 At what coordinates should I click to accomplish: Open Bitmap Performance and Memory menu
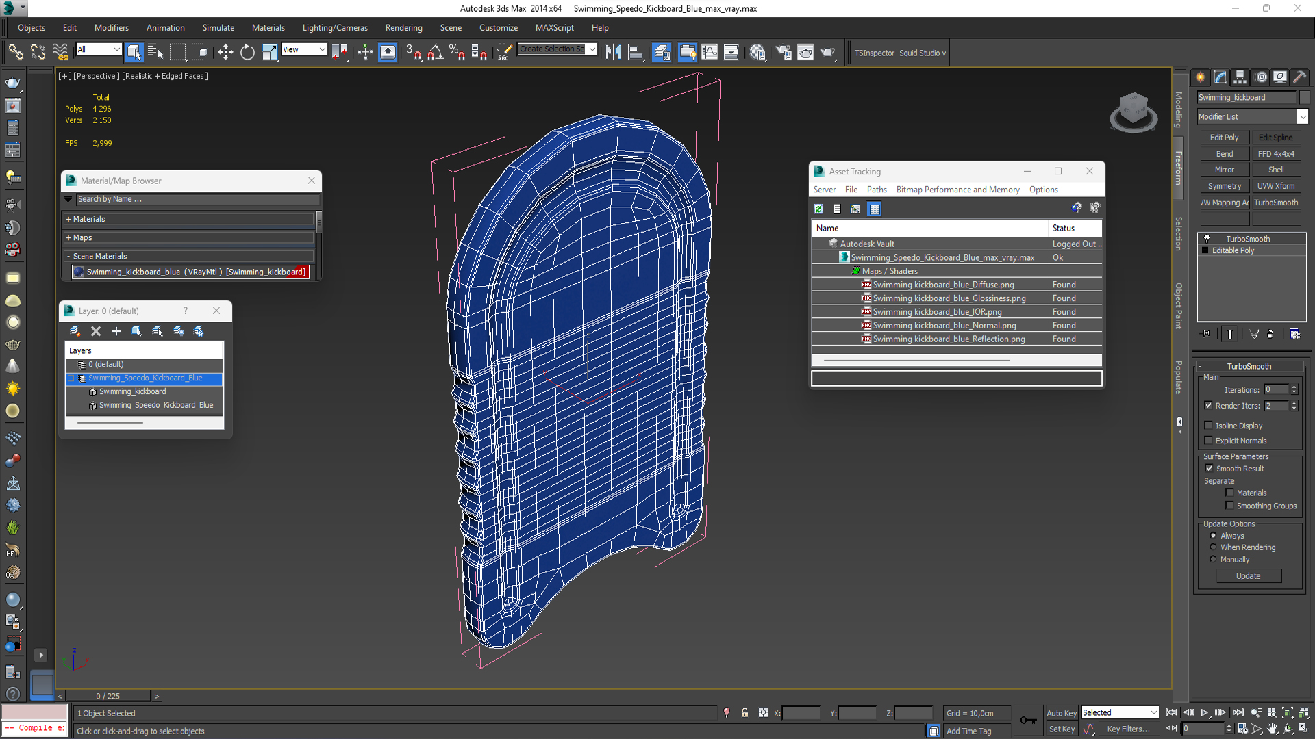click(x=957, y=190)
